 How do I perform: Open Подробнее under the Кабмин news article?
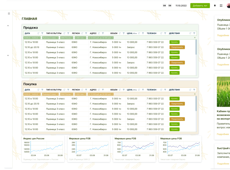223,134
